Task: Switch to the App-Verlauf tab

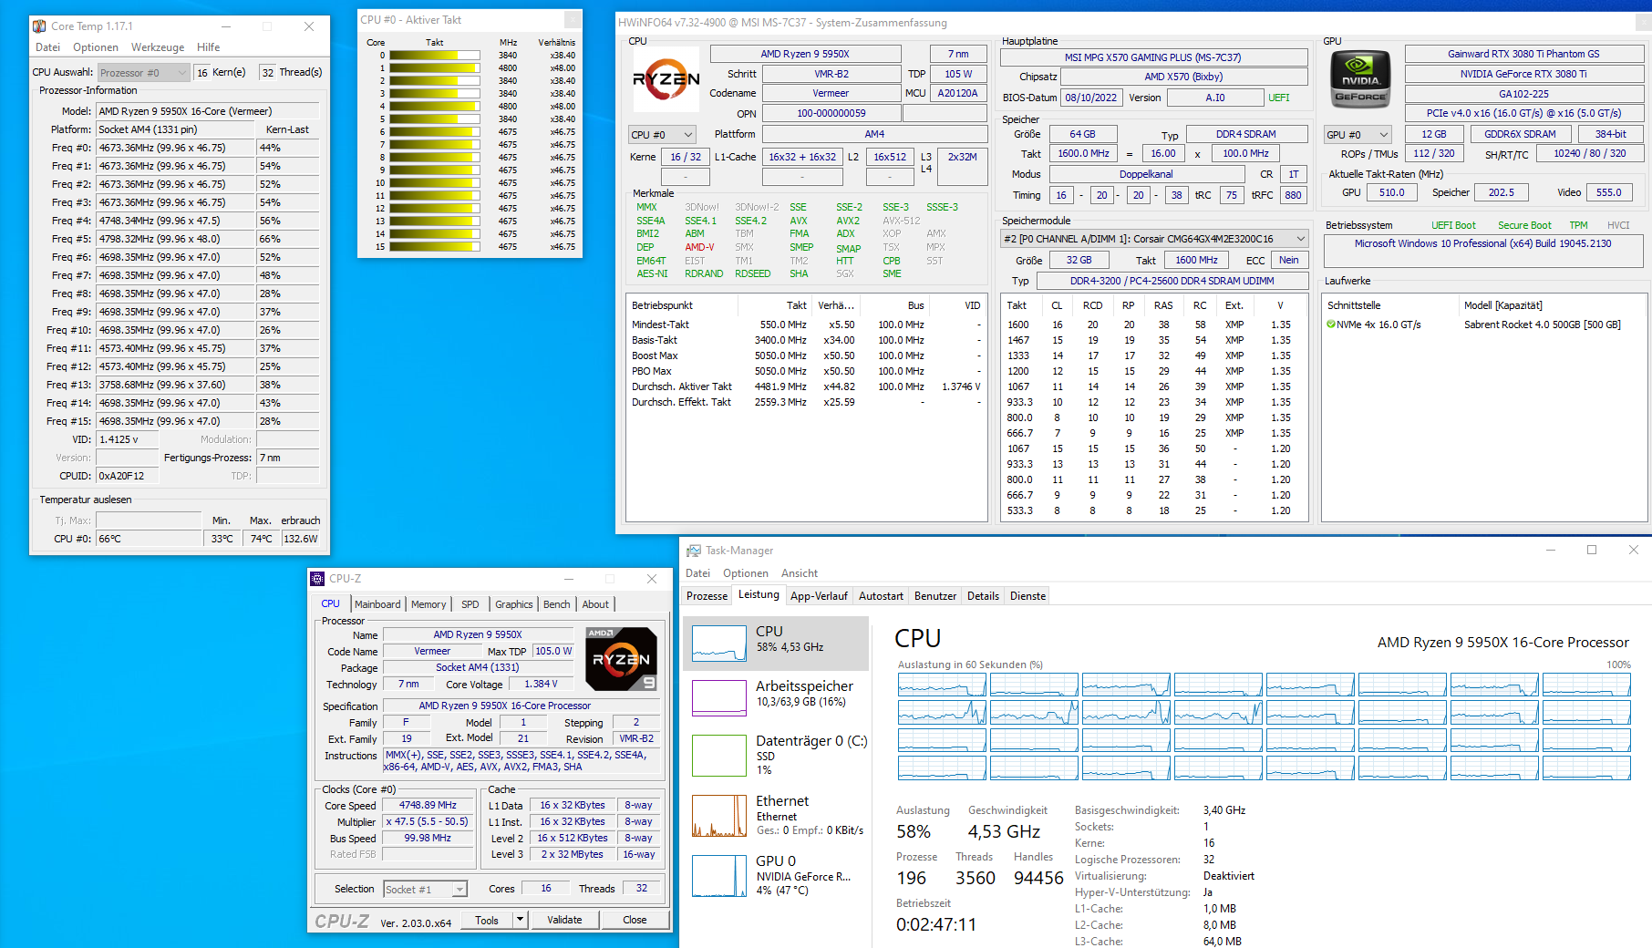Action: (819, 596)
